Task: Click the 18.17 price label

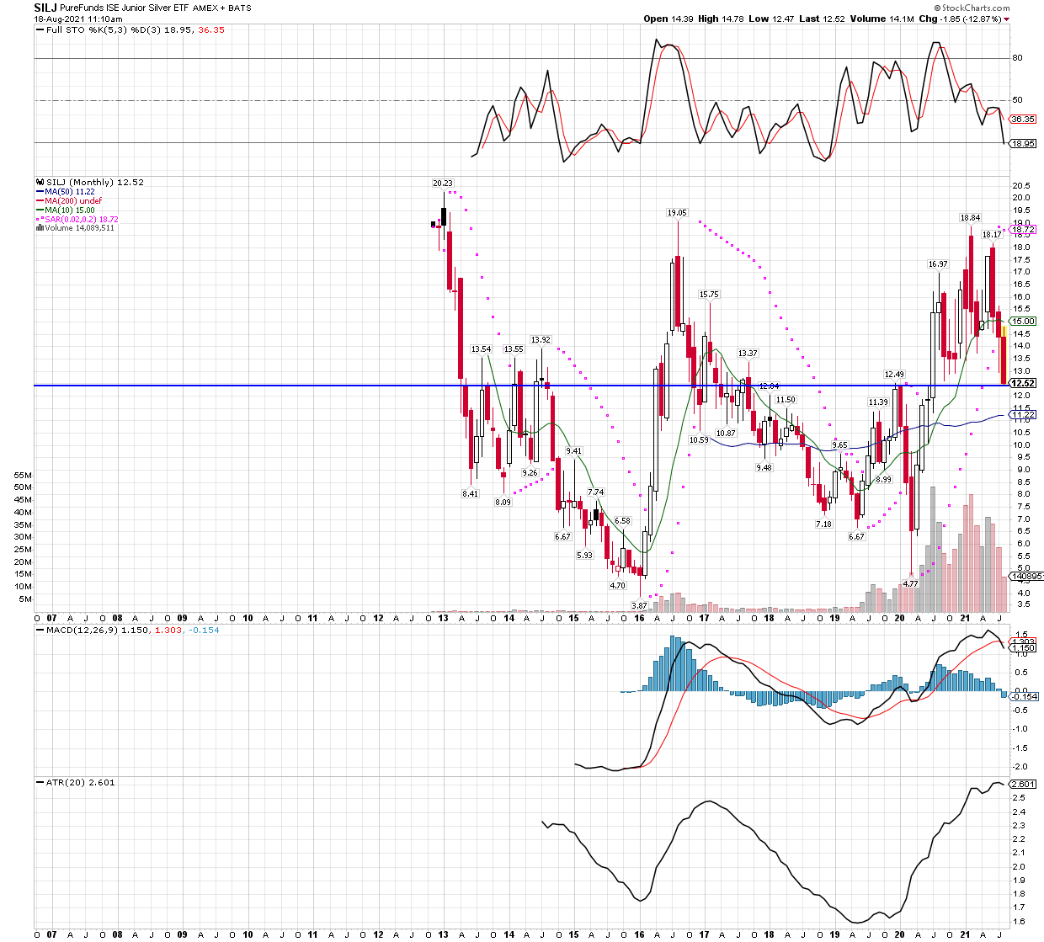Action: (992, 235)
